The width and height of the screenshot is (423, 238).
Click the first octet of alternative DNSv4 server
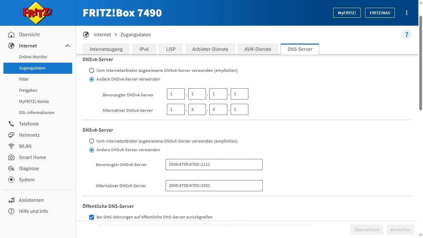point(176,109)
